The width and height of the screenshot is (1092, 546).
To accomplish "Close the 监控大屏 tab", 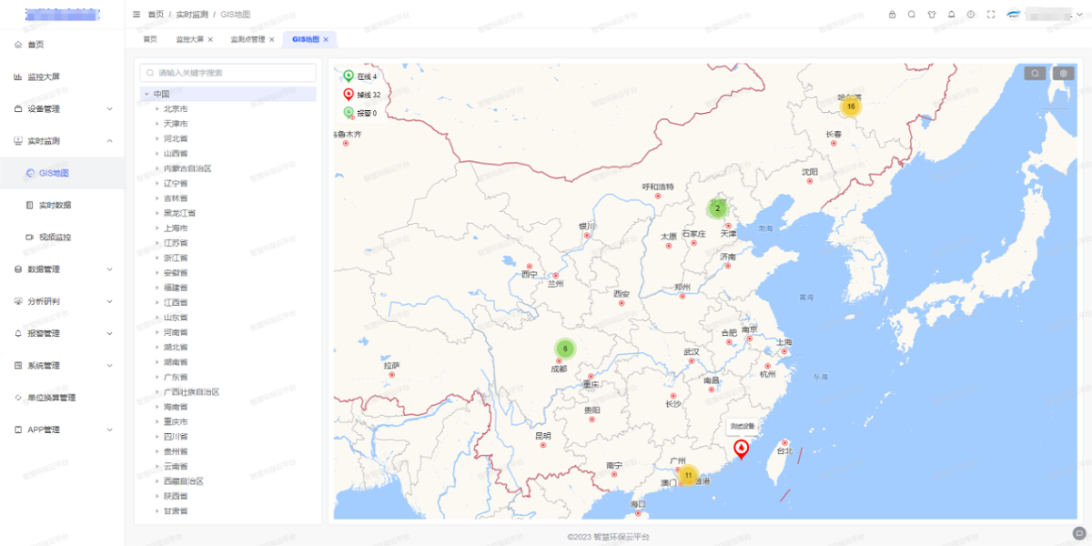I will (210, 39).
